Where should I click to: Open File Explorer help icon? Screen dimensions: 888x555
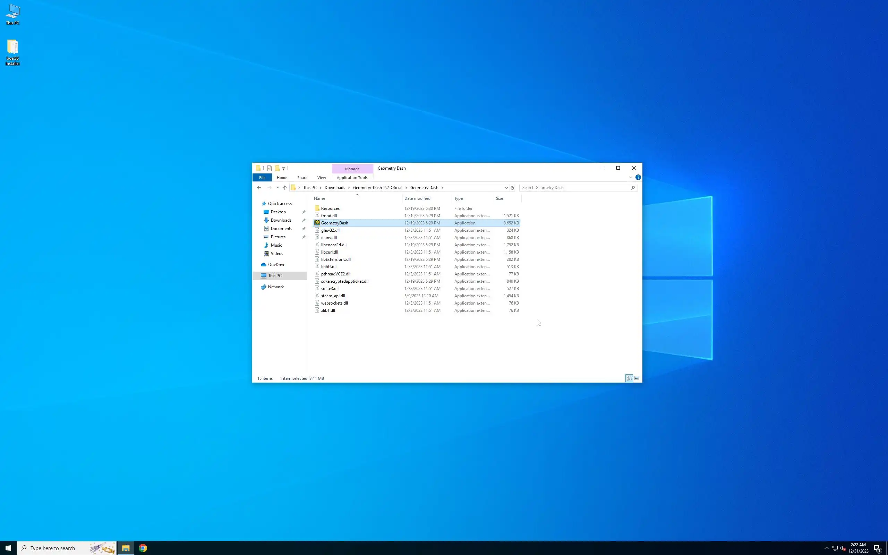coord(638,177)
